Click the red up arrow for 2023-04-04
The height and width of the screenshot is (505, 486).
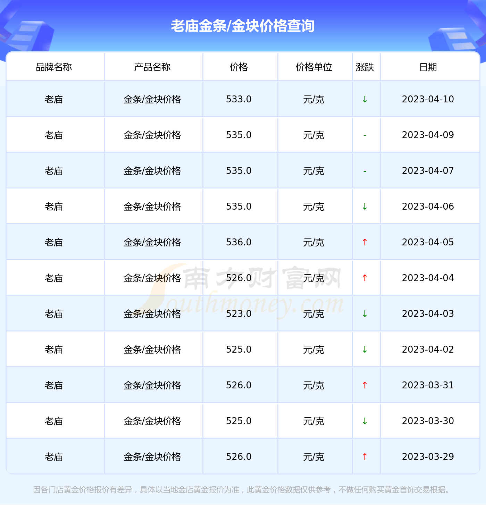[x=365, y=278]
